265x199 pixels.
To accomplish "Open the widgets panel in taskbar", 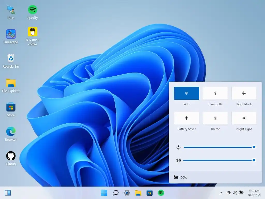I will tap(8, 193).
